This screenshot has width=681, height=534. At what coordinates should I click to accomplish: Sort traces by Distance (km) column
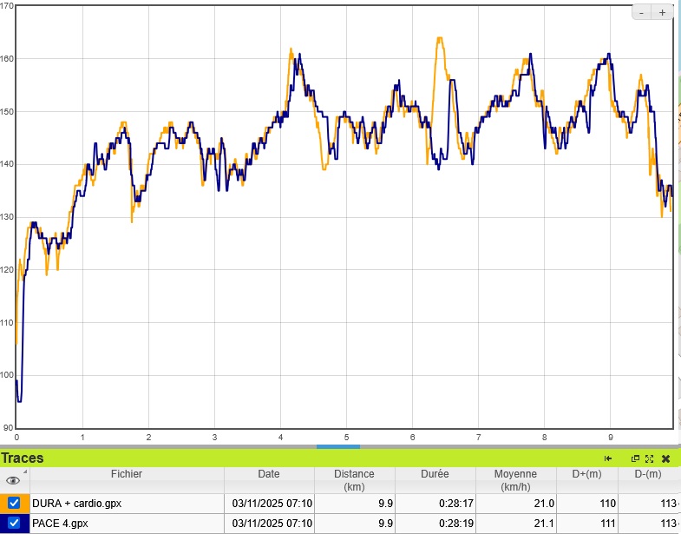[x=354, y=480]
